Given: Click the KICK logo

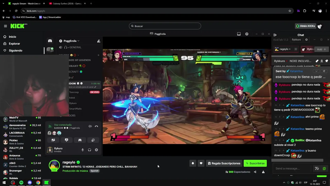Looking at the screenshot, I should click(19, 26).
